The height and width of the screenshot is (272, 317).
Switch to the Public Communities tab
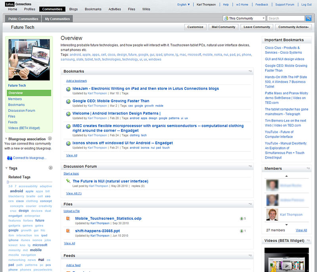point(23,19)
